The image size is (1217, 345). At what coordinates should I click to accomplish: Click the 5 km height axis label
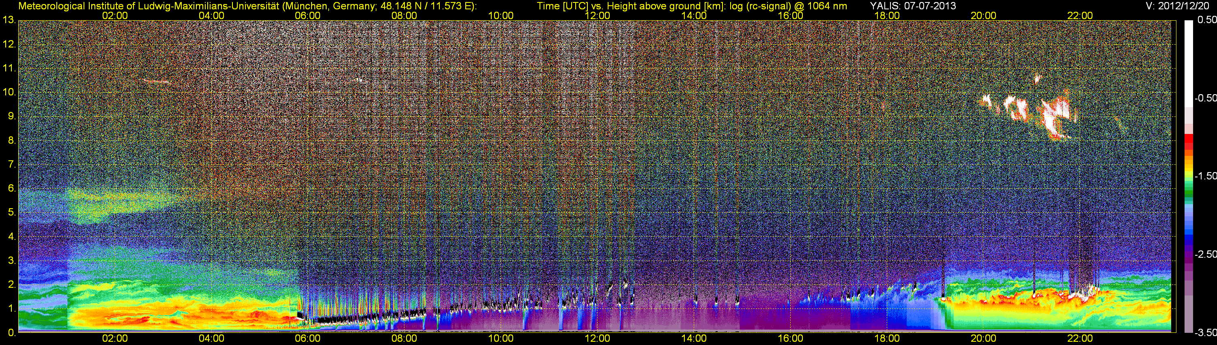(11, 212)
